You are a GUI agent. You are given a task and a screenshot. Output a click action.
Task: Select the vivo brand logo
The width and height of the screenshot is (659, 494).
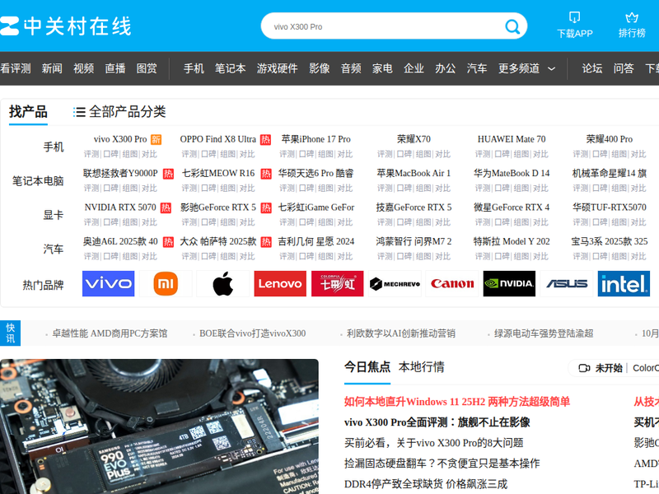tap(109, 284)
